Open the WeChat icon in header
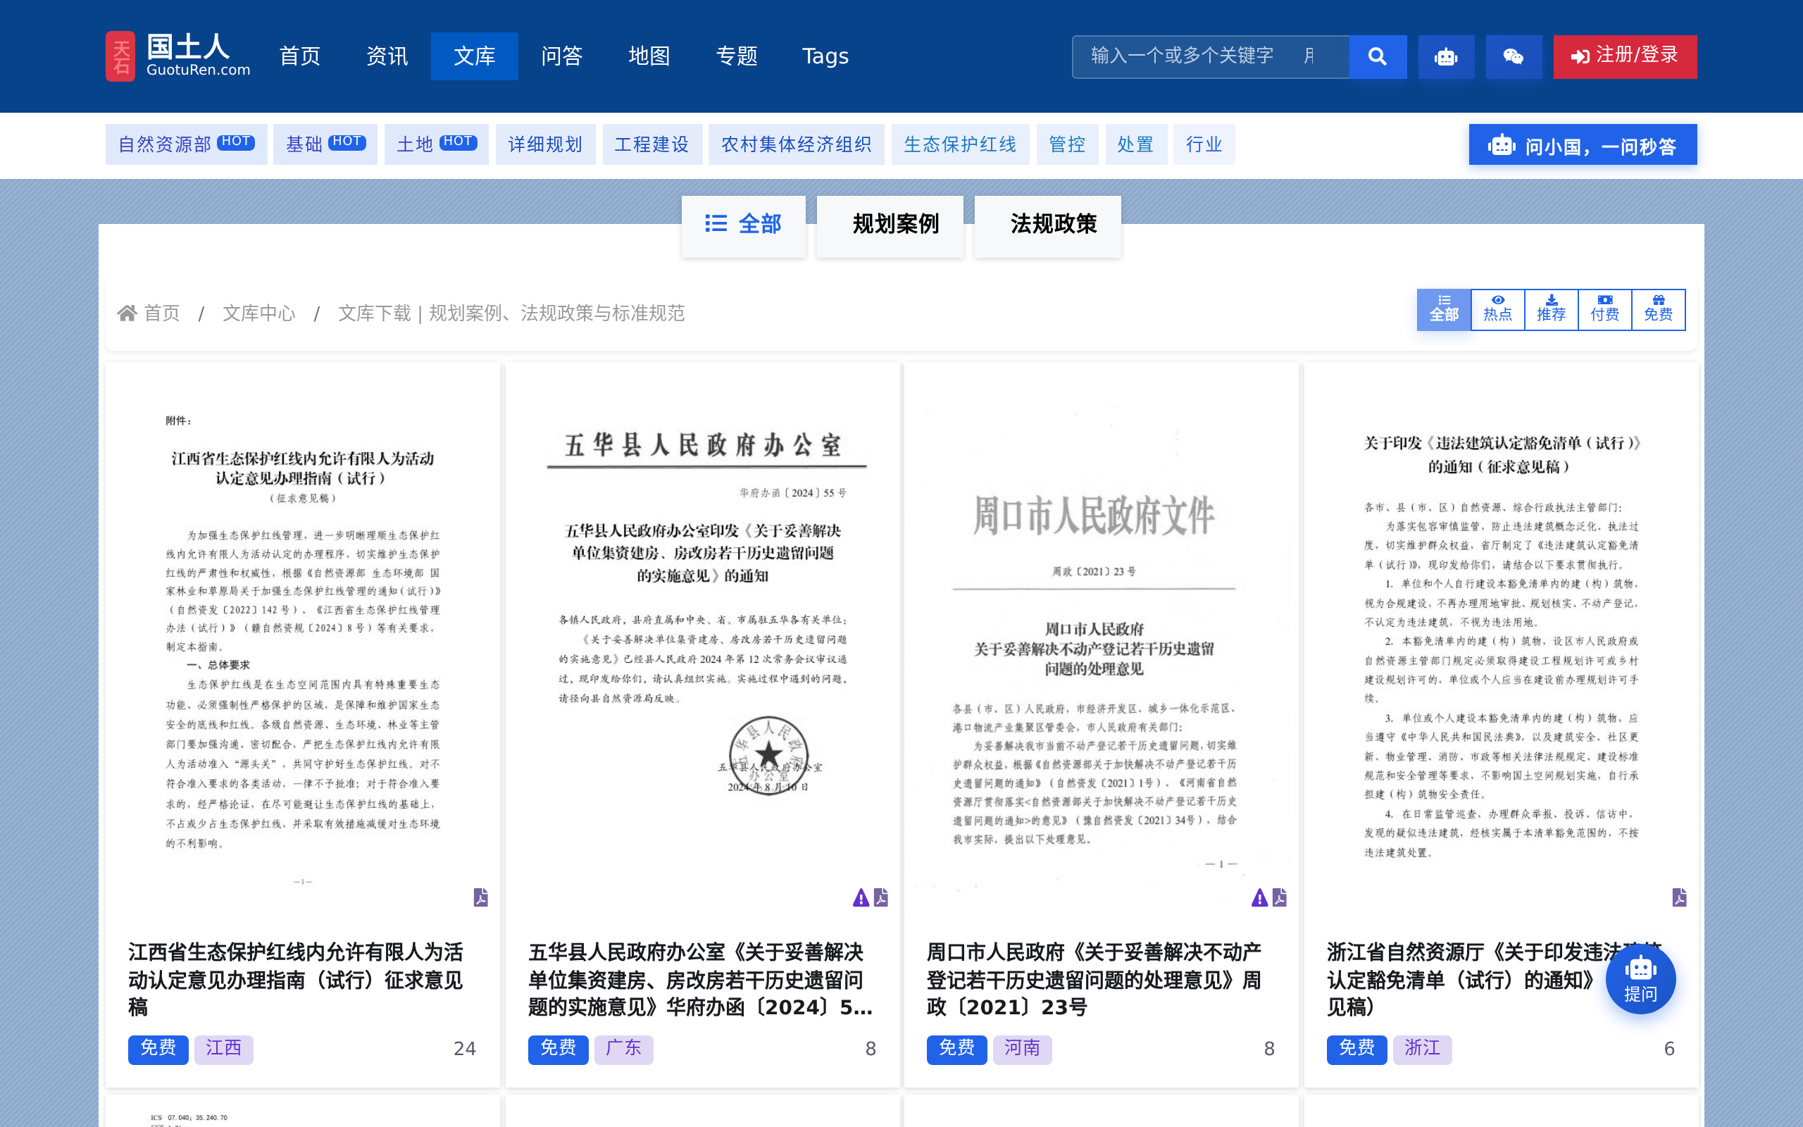The image size is (1803, 1127). pos(1513,56)
